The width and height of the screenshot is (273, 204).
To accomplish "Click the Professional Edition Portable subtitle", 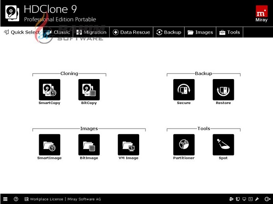I will pos(60,19).
